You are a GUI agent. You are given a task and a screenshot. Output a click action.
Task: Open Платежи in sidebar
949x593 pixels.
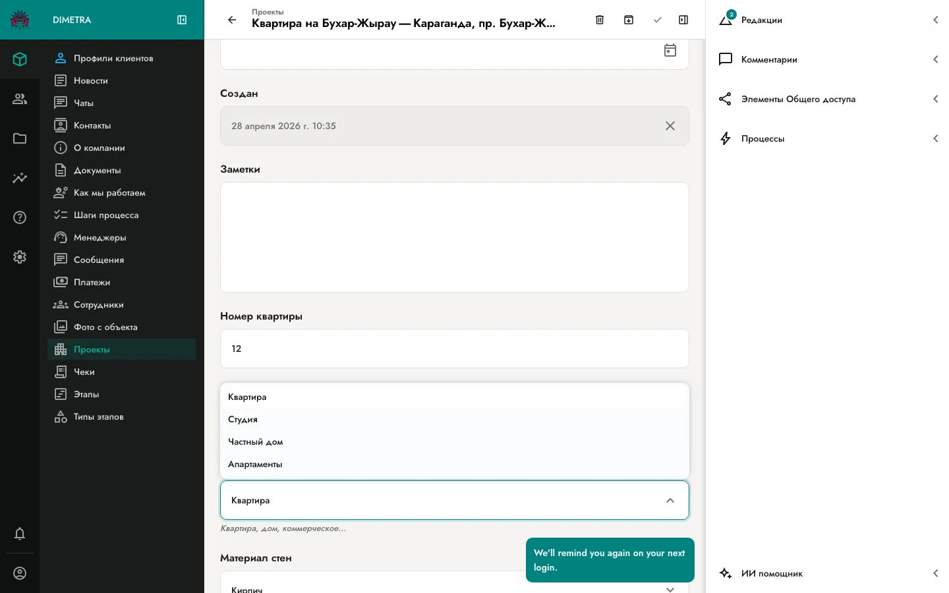coord(122,282)
